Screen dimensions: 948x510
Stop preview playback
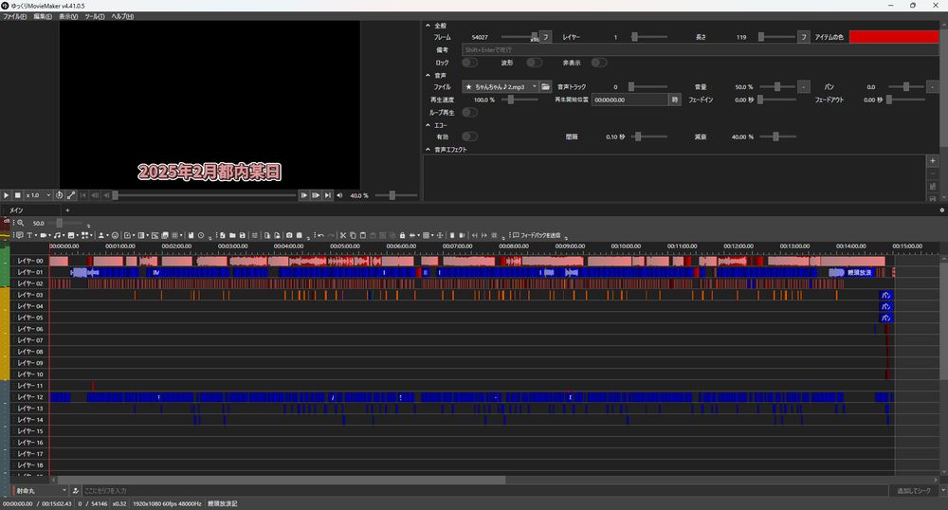pos(17,195)
